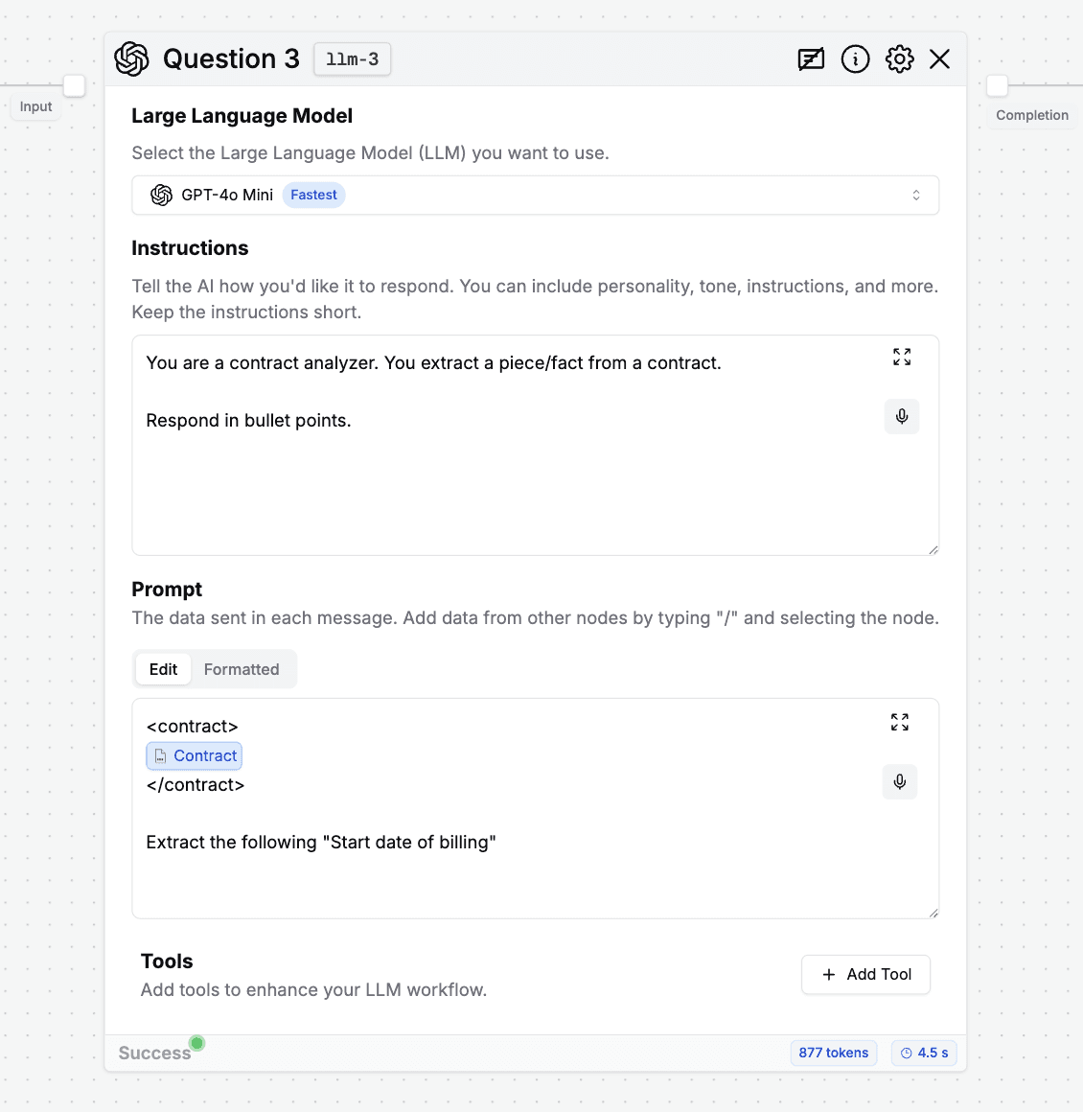Viewport: 1083px width, 1112px height.
Task: Click the OpenAI logo beside Question 3
Action: [x=132, y=58]
